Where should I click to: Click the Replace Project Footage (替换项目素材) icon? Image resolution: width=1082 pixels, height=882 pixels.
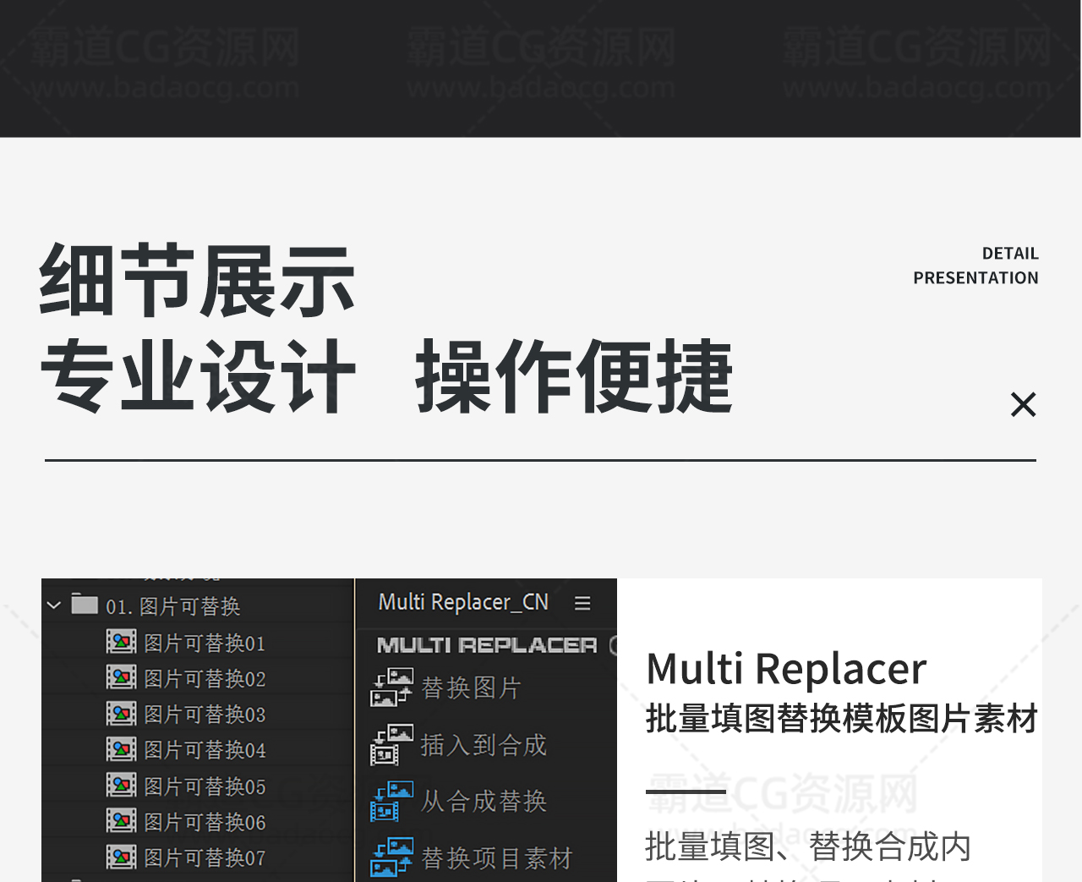click(x=391, y=857)
